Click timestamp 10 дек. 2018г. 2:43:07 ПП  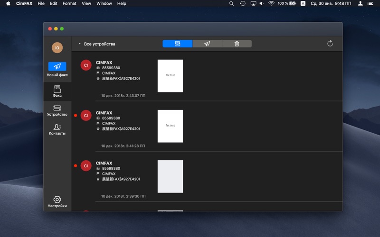coord(123,96)
